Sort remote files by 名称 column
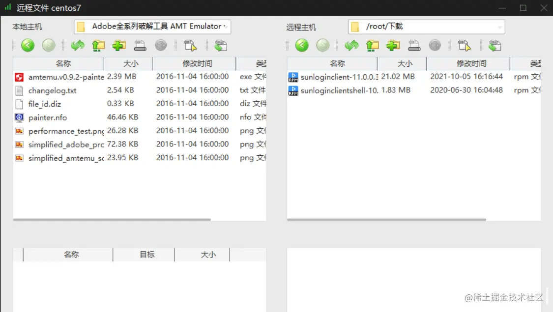Screen dimensions: 553x312 pyautogui.click(x=333, y=63)
